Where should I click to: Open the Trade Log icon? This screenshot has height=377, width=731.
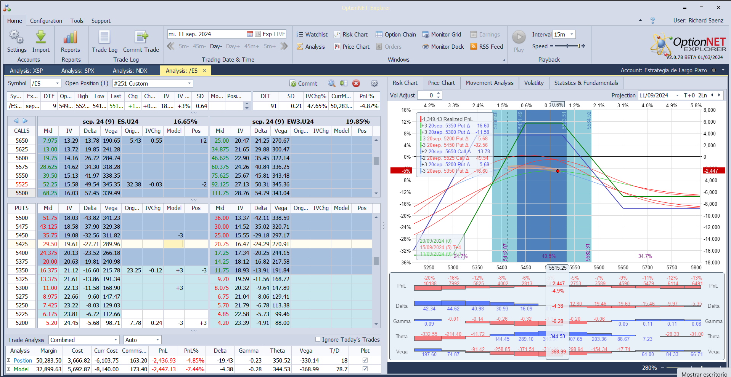[x=104, y=37]
